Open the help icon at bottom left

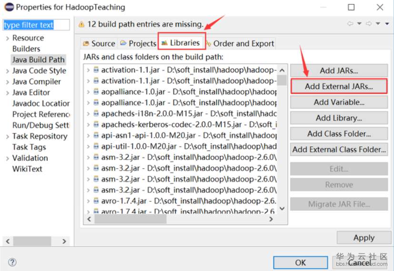(x=12, y=262)
